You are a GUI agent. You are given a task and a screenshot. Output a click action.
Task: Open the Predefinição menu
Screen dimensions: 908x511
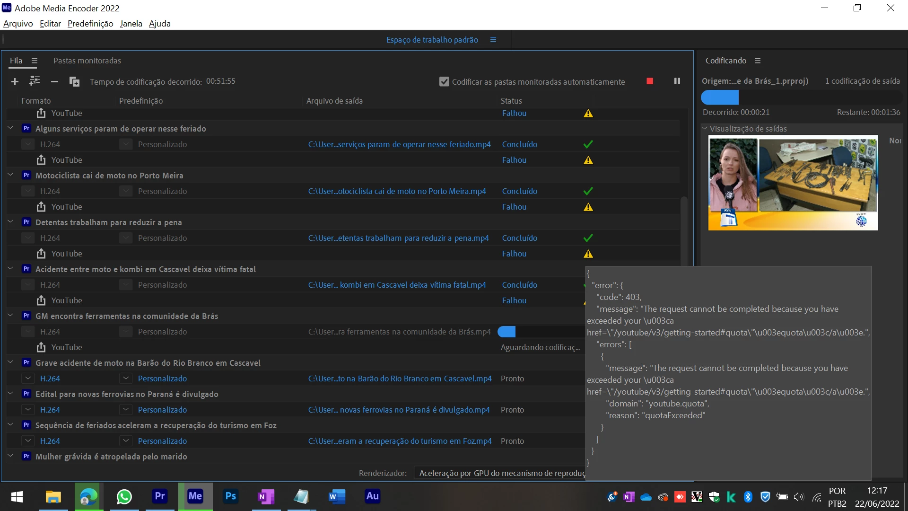click(90, 24)
